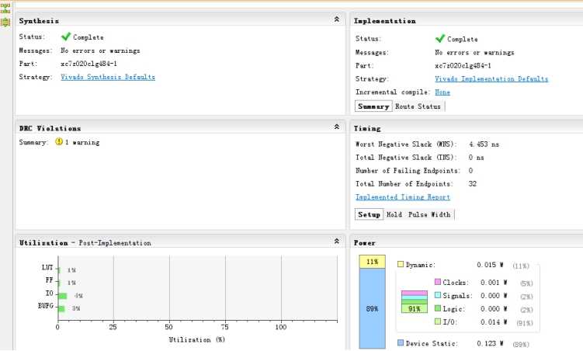Click Implementation part 'xc7z020clg484-1'
This screenshot has height=351, width=583.
click(x=463, y=65)
